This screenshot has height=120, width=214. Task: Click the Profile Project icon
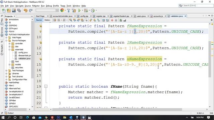(93, 10)
